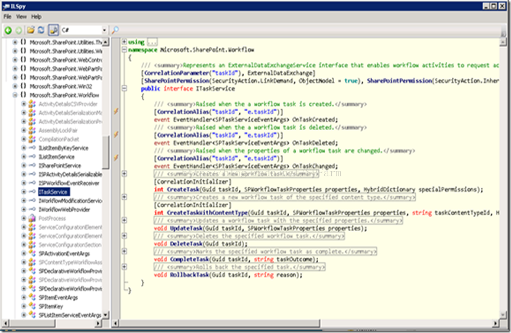Expand the RollbackTask summary comment
Image resolution: width=511 pixels, height=333 pixels.
(124, 267)
